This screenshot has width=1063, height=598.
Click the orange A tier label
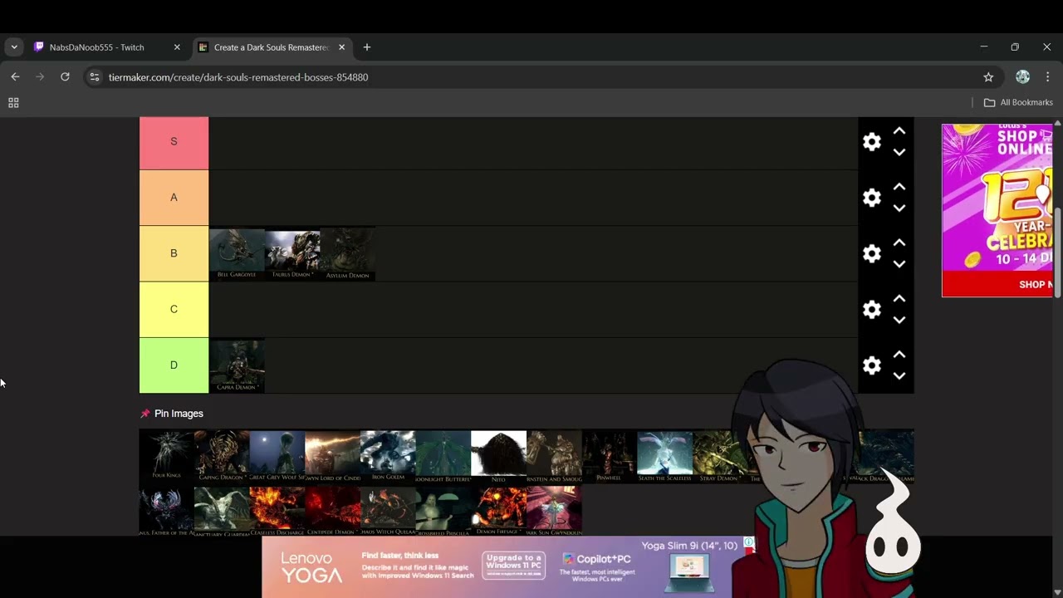[x=174, y=198]
